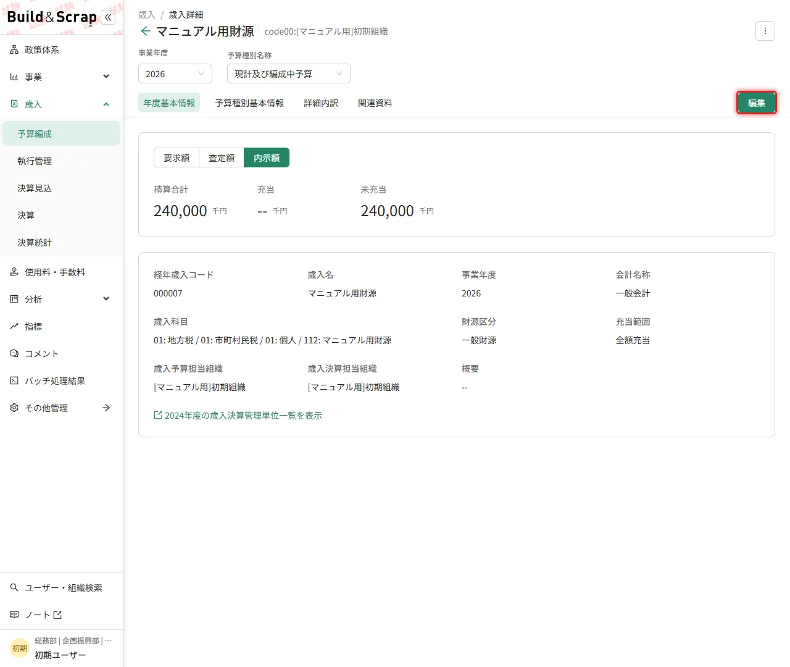Click the back arrow beside マニュアル用財源
The height and width of the screenshot is (667, 790).
click(145, 31)
